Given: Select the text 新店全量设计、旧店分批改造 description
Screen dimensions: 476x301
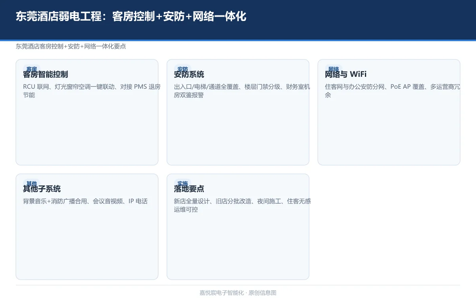Looking at the screenshot, I should coord(242,205).
